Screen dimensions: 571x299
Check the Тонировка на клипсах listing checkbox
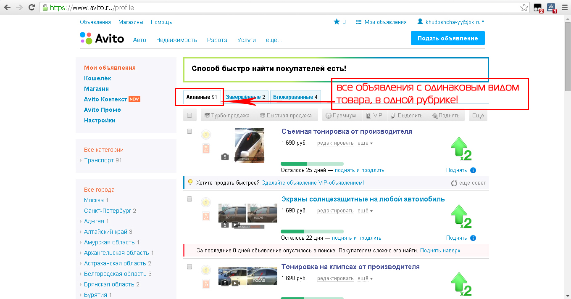tap(189, 267)
